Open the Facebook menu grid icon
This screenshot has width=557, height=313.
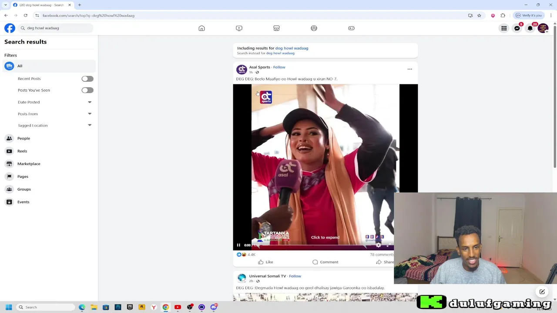coord(504,28)
